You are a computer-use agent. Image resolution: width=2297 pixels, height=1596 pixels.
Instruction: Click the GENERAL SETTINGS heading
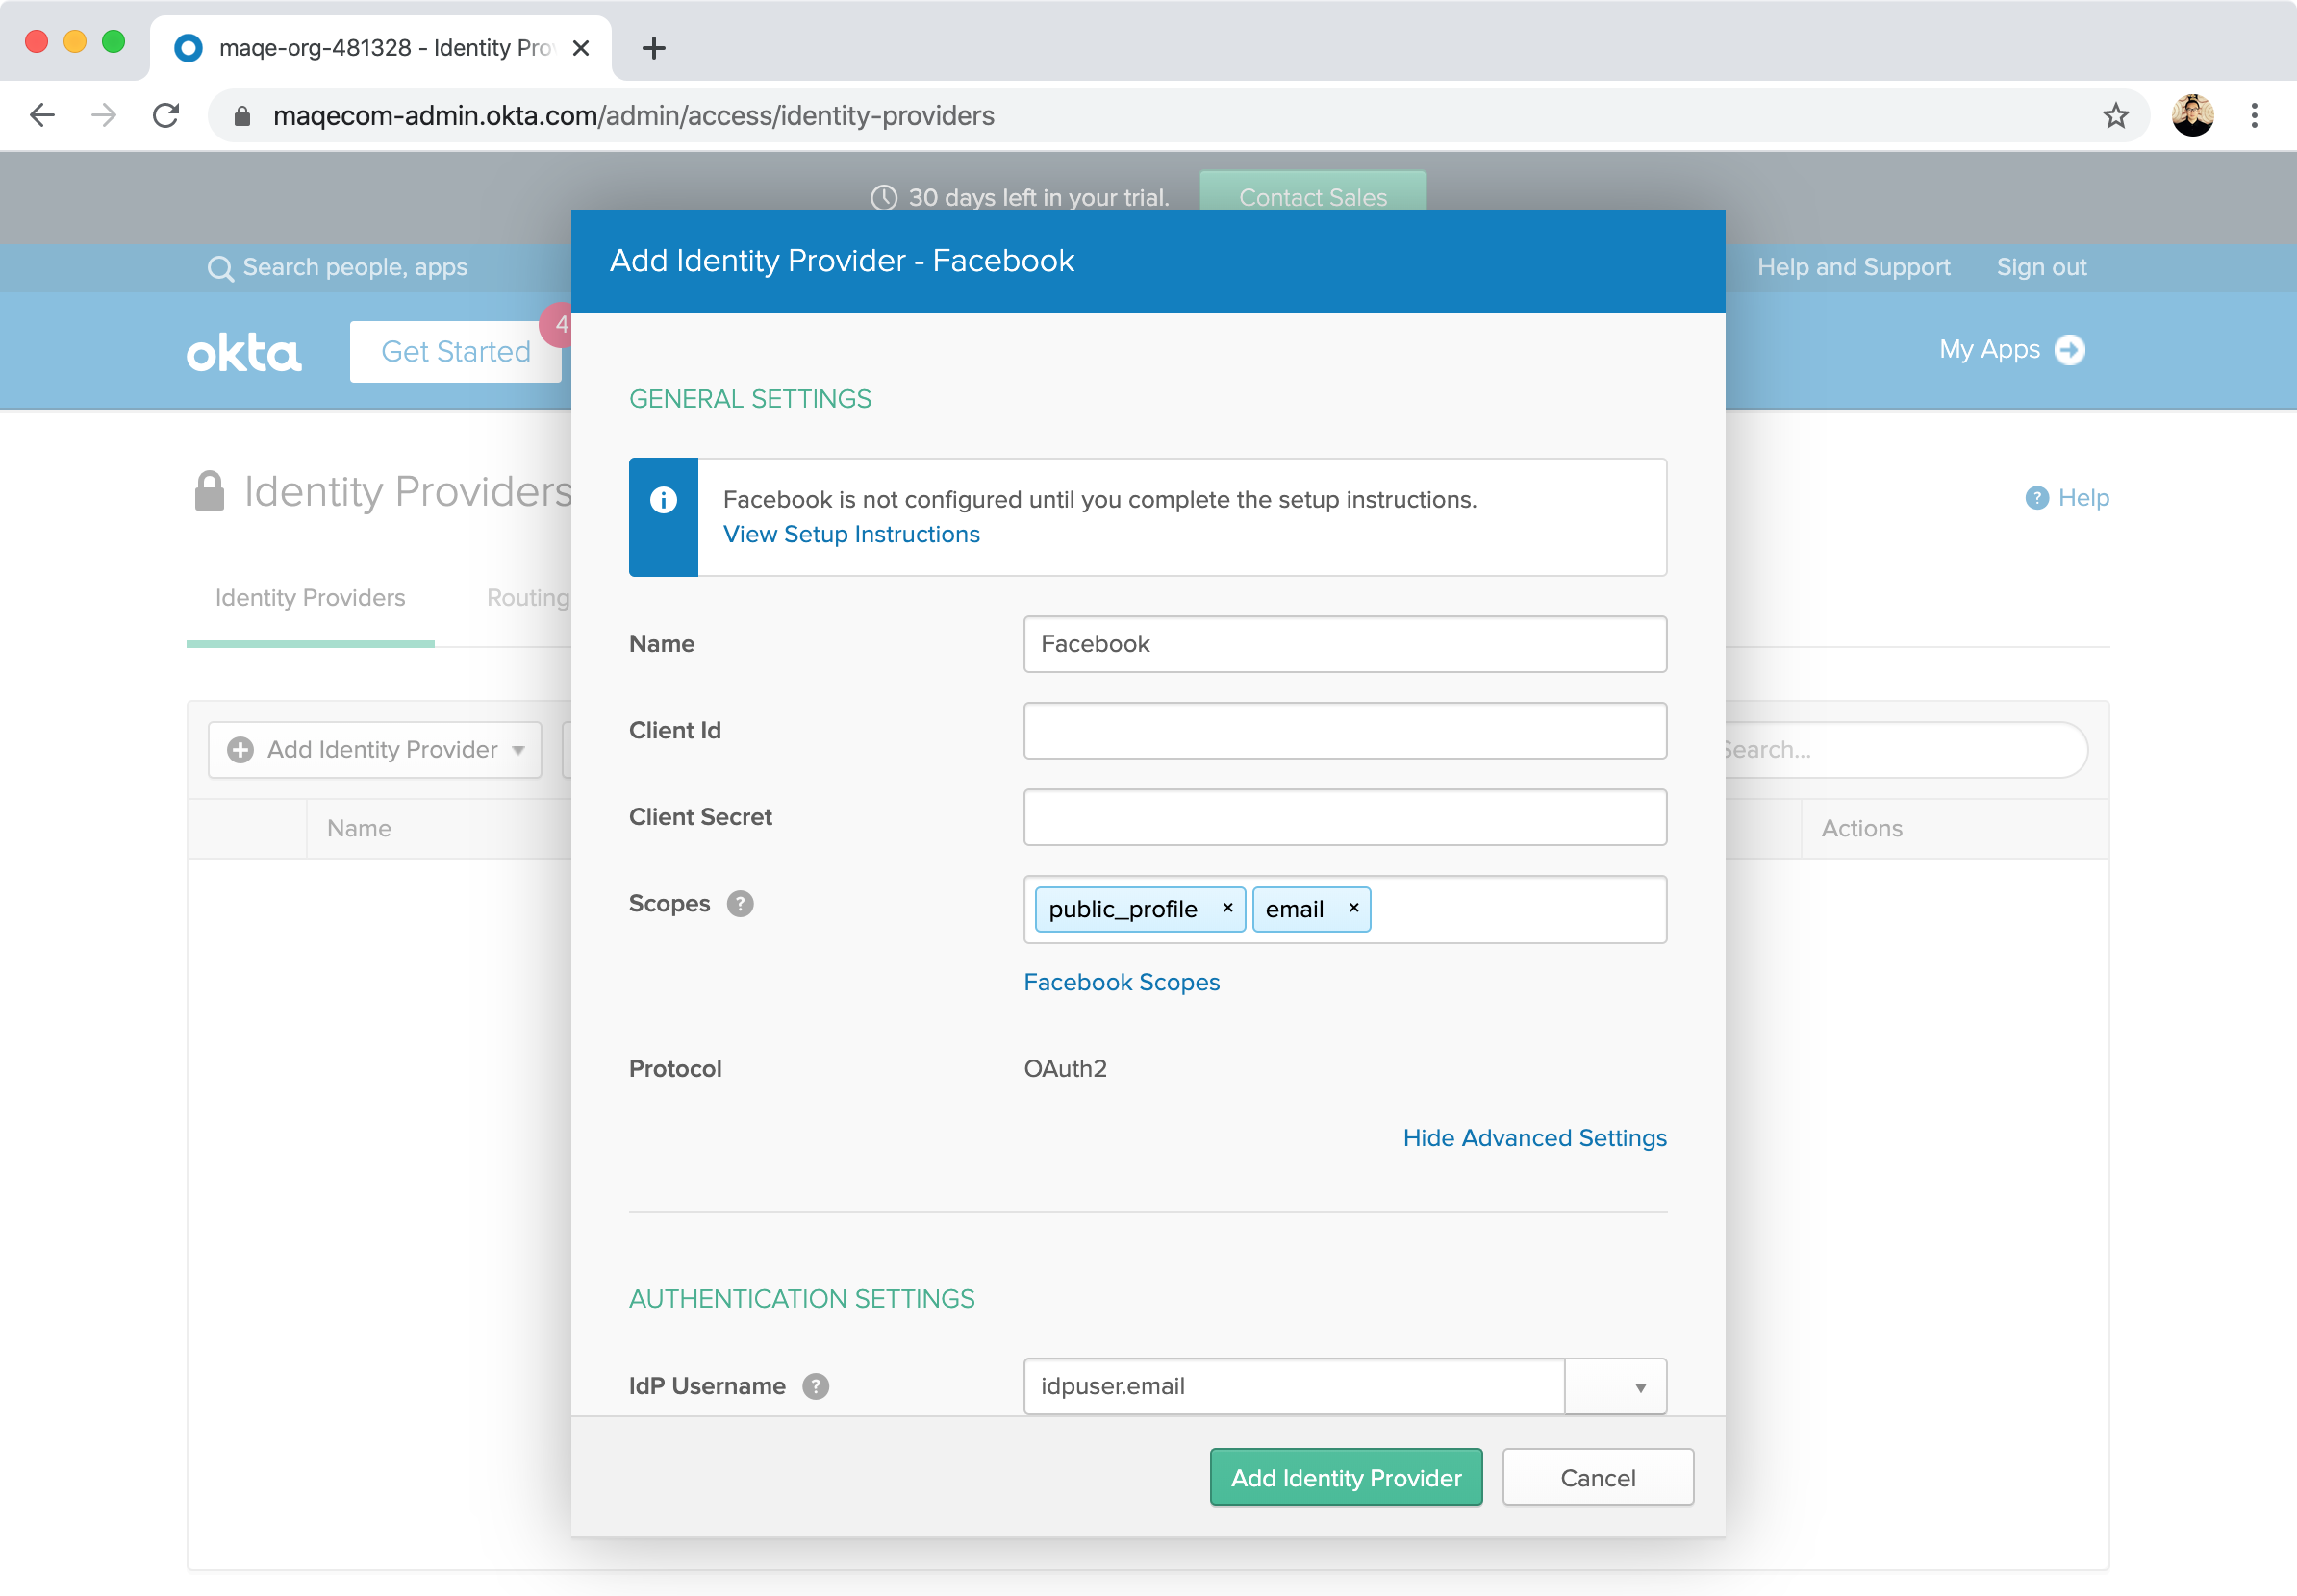click(749, 399)
